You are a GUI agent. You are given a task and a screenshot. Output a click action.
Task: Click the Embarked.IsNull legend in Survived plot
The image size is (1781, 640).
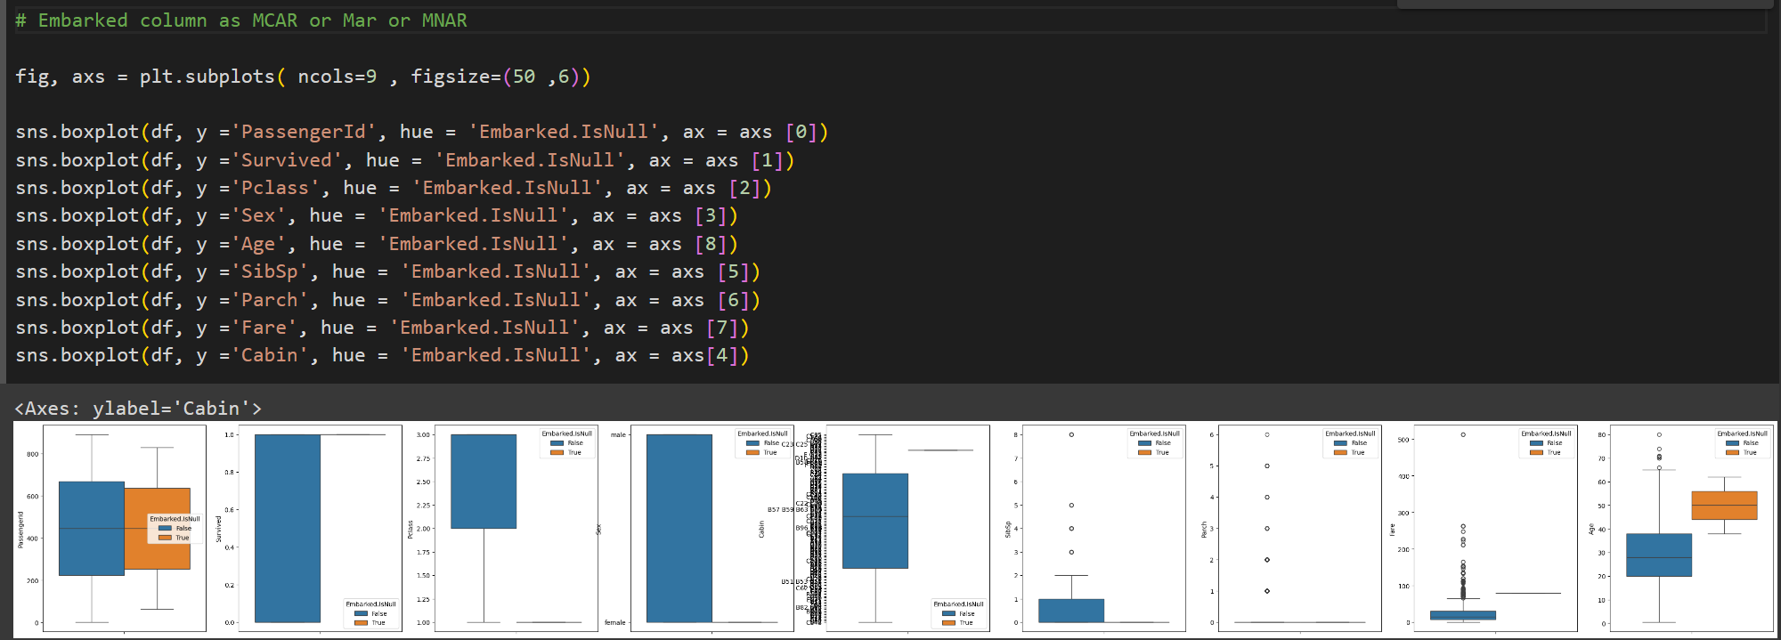370,613
